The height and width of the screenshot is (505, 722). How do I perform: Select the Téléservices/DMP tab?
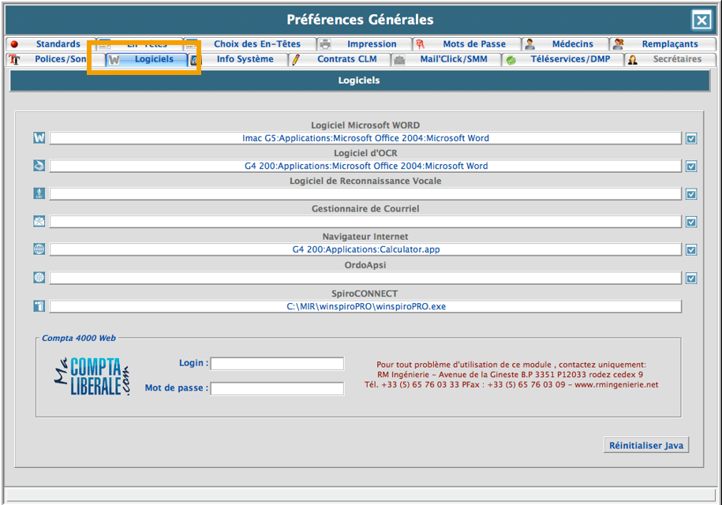tap(570, 59)
